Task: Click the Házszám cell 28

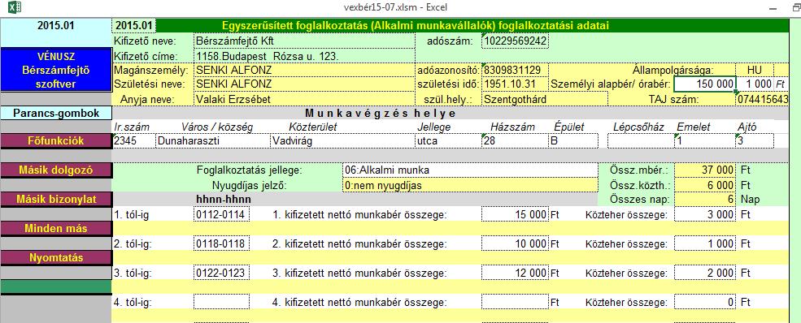Action: click(515, 140)
